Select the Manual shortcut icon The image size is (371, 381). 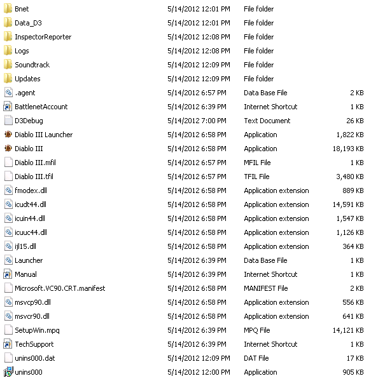tap(8, 274)
